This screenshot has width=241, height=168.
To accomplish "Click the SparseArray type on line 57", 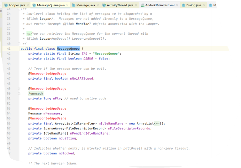I will (54, 128).
